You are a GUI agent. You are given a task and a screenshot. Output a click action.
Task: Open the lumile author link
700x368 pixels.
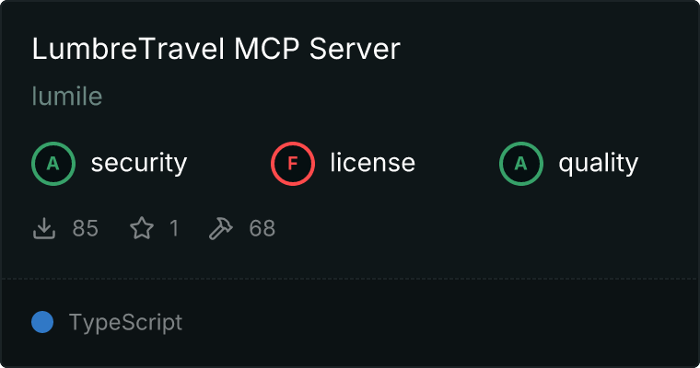67,96
